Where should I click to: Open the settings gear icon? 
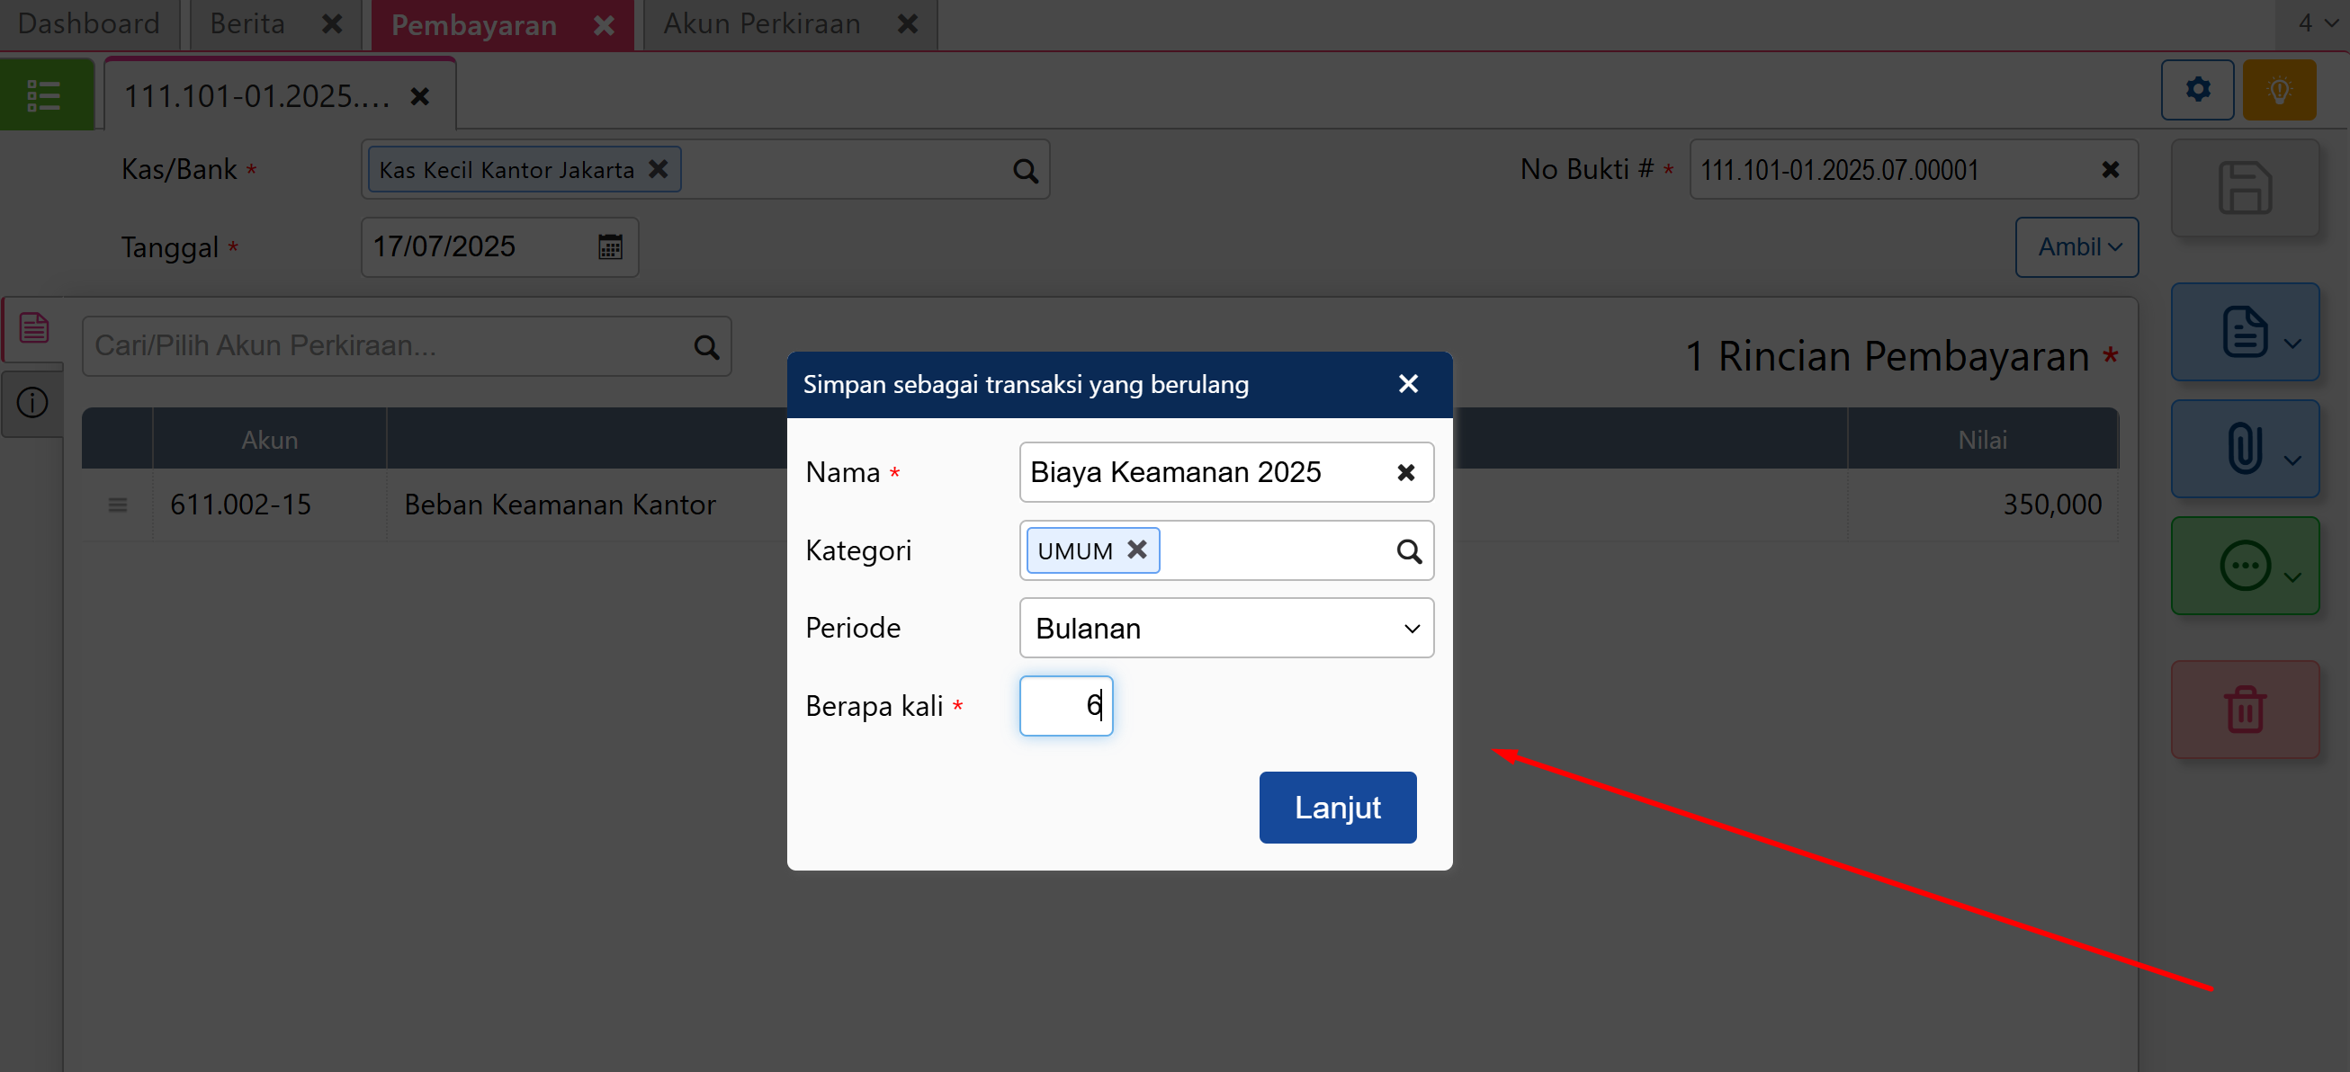coord(2197,89)
